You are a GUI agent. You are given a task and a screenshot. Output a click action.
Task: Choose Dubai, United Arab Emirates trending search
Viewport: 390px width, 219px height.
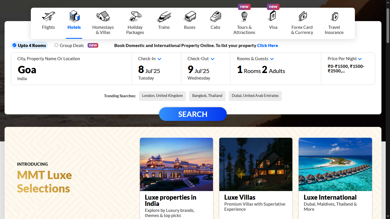255,96
